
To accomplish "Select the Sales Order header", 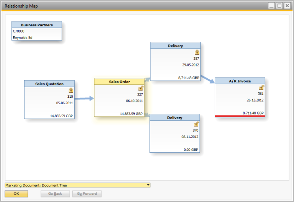I will (119, 82).
